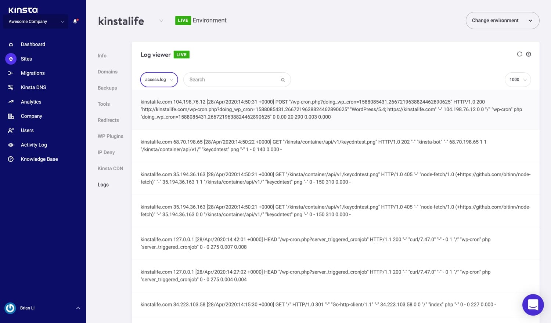Image resolution: width=551 pixels, height=323 pixels.
Task: Open the chat support bubble
Action: click(x=533, y=305)
